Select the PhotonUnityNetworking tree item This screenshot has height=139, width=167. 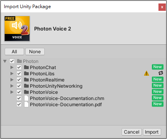(56, 86)
